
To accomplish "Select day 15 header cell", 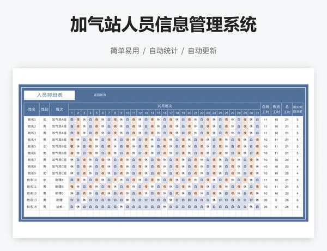I will (x=159, y=113).
